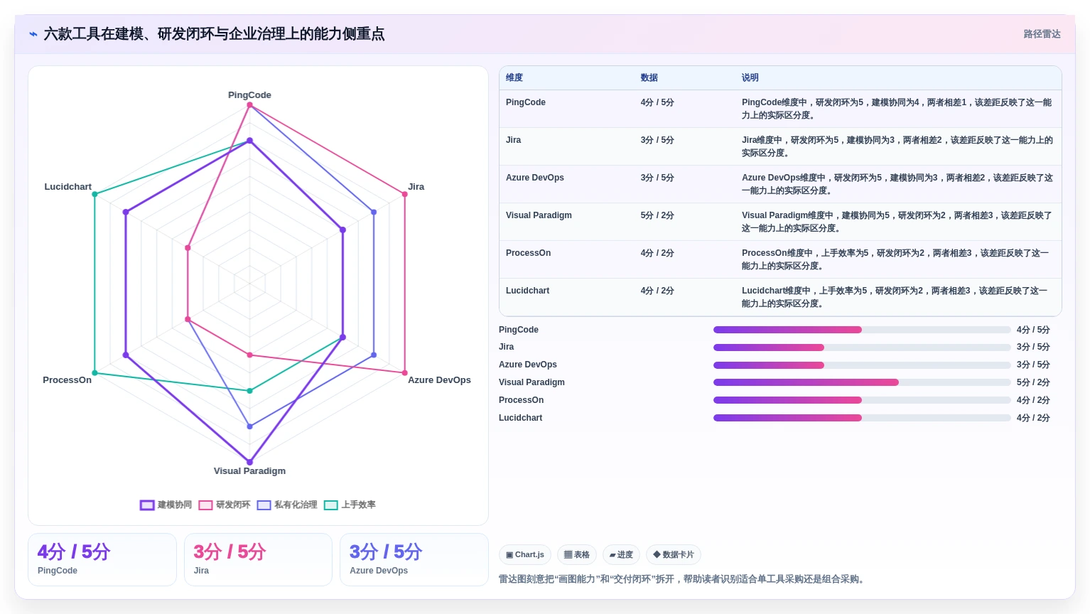This screenshot has width=1090, height=614.
Task: Click the Azure DevOps progress bar
Action: click(862, 365)
